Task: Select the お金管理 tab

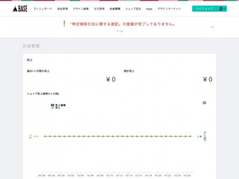Action: [115, 9]
